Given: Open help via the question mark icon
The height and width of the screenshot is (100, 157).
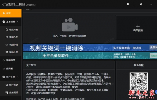Looking at the screenshot, I should pos(128,4).
